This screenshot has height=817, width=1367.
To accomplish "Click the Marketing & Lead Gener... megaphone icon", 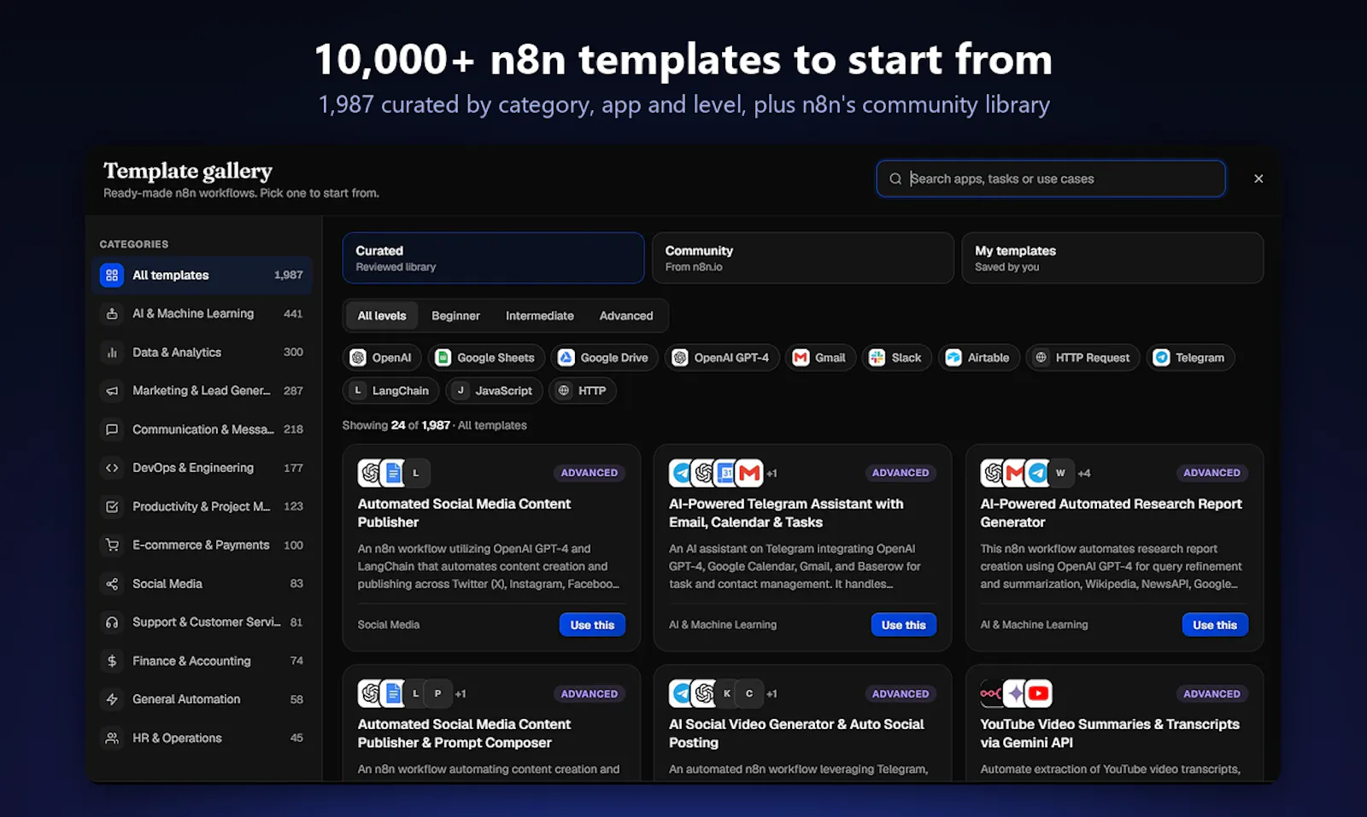I will pyautogui.click(x=112, y=390).
